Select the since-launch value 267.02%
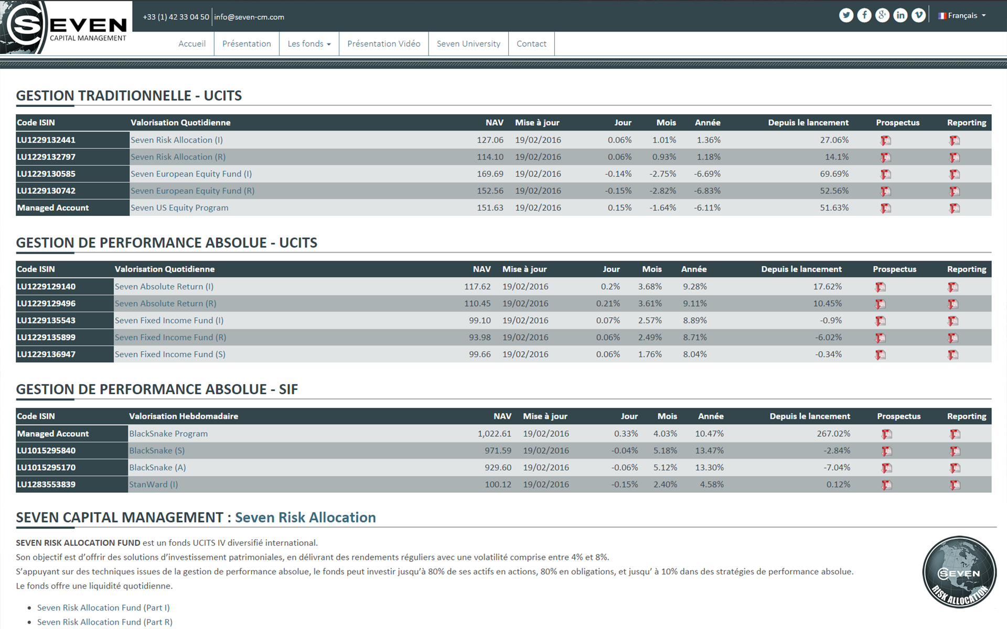Screen dimensions: 1007x629 833,433
